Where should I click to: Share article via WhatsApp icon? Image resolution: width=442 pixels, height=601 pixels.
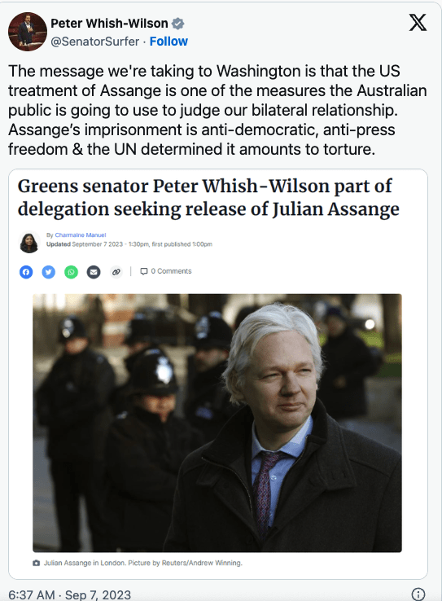coord(71,272)
